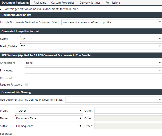Open Include Documents Defined In Document Stack dropdown
The image size is (162, 136).
tap(111, 22)
